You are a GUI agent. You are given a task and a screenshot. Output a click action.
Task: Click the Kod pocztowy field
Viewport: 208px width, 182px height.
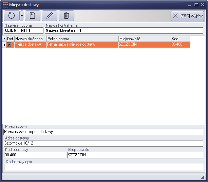[35, 155]
